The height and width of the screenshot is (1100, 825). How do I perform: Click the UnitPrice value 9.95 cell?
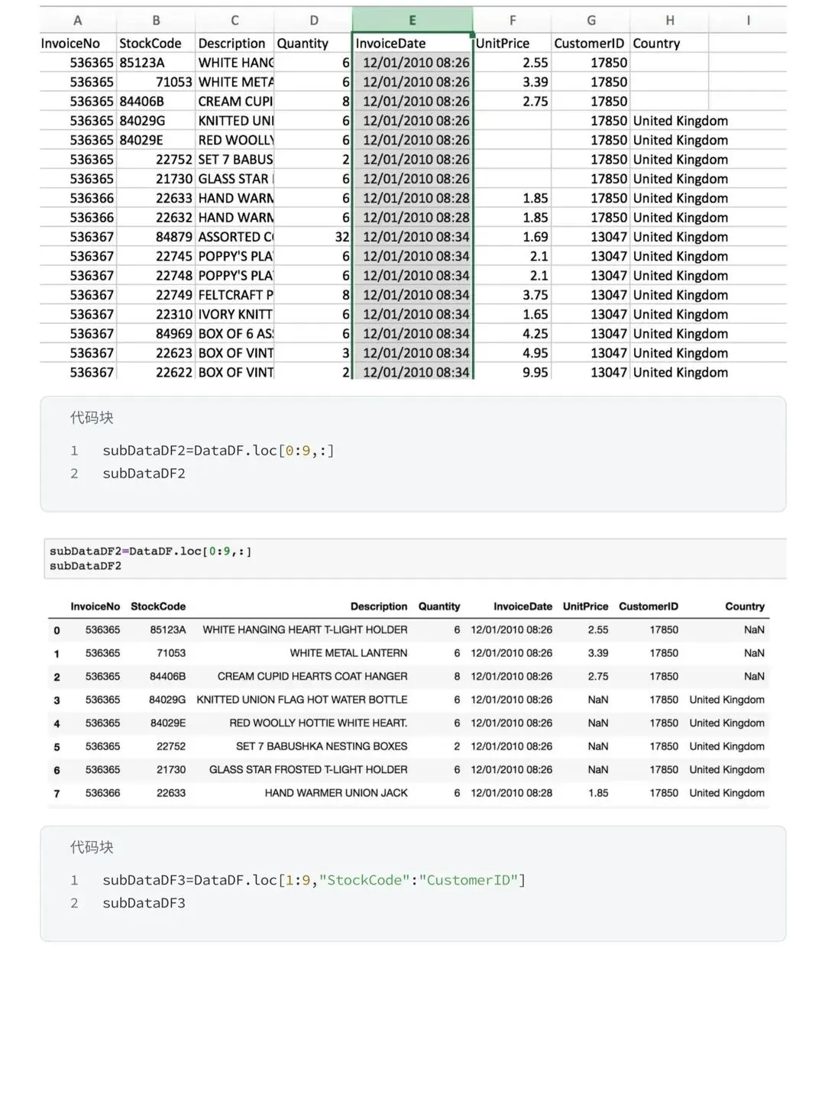click(x=535, y=373)
